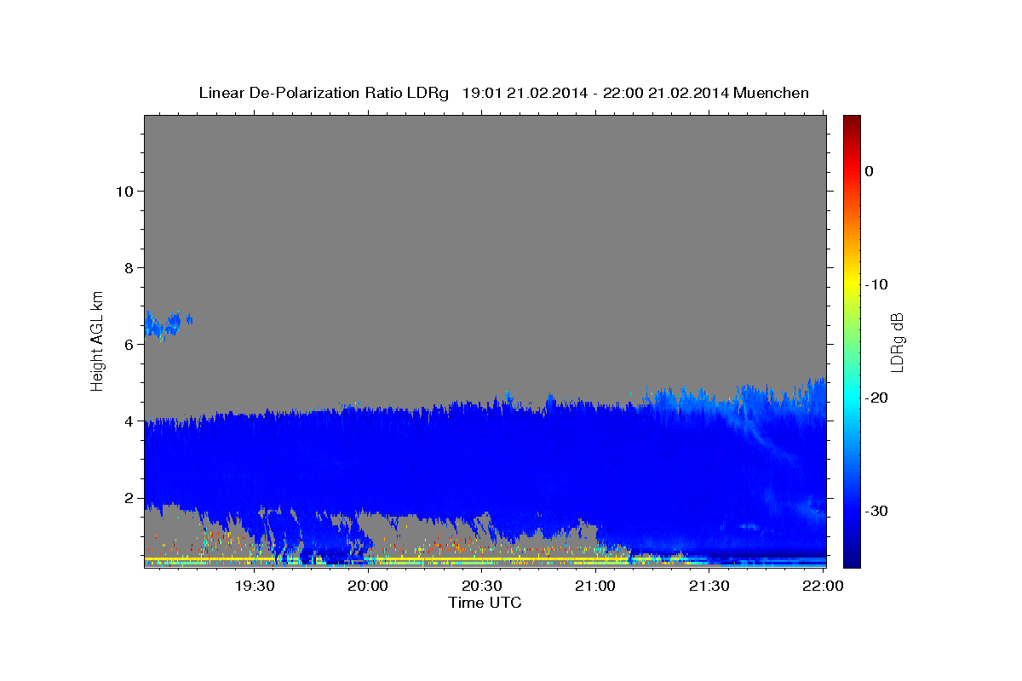Click the colorbar value '-10'
This screenshot has height=681, width=1022.
tap(876, 284)
